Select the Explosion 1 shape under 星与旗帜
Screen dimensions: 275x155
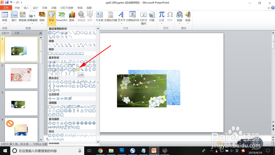pyautogui.click(x=50, y=123)
